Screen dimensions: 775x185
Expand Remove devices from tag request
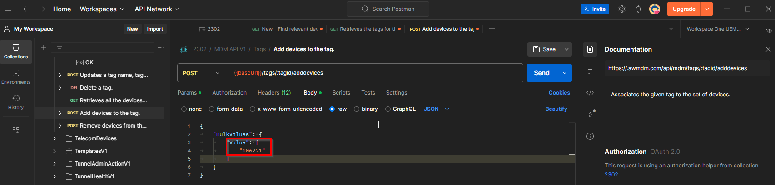(x=60, y=126)
